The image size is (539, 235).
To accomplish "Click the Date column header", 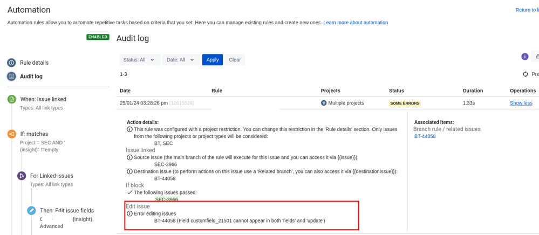I will click(x=125, y=91).
